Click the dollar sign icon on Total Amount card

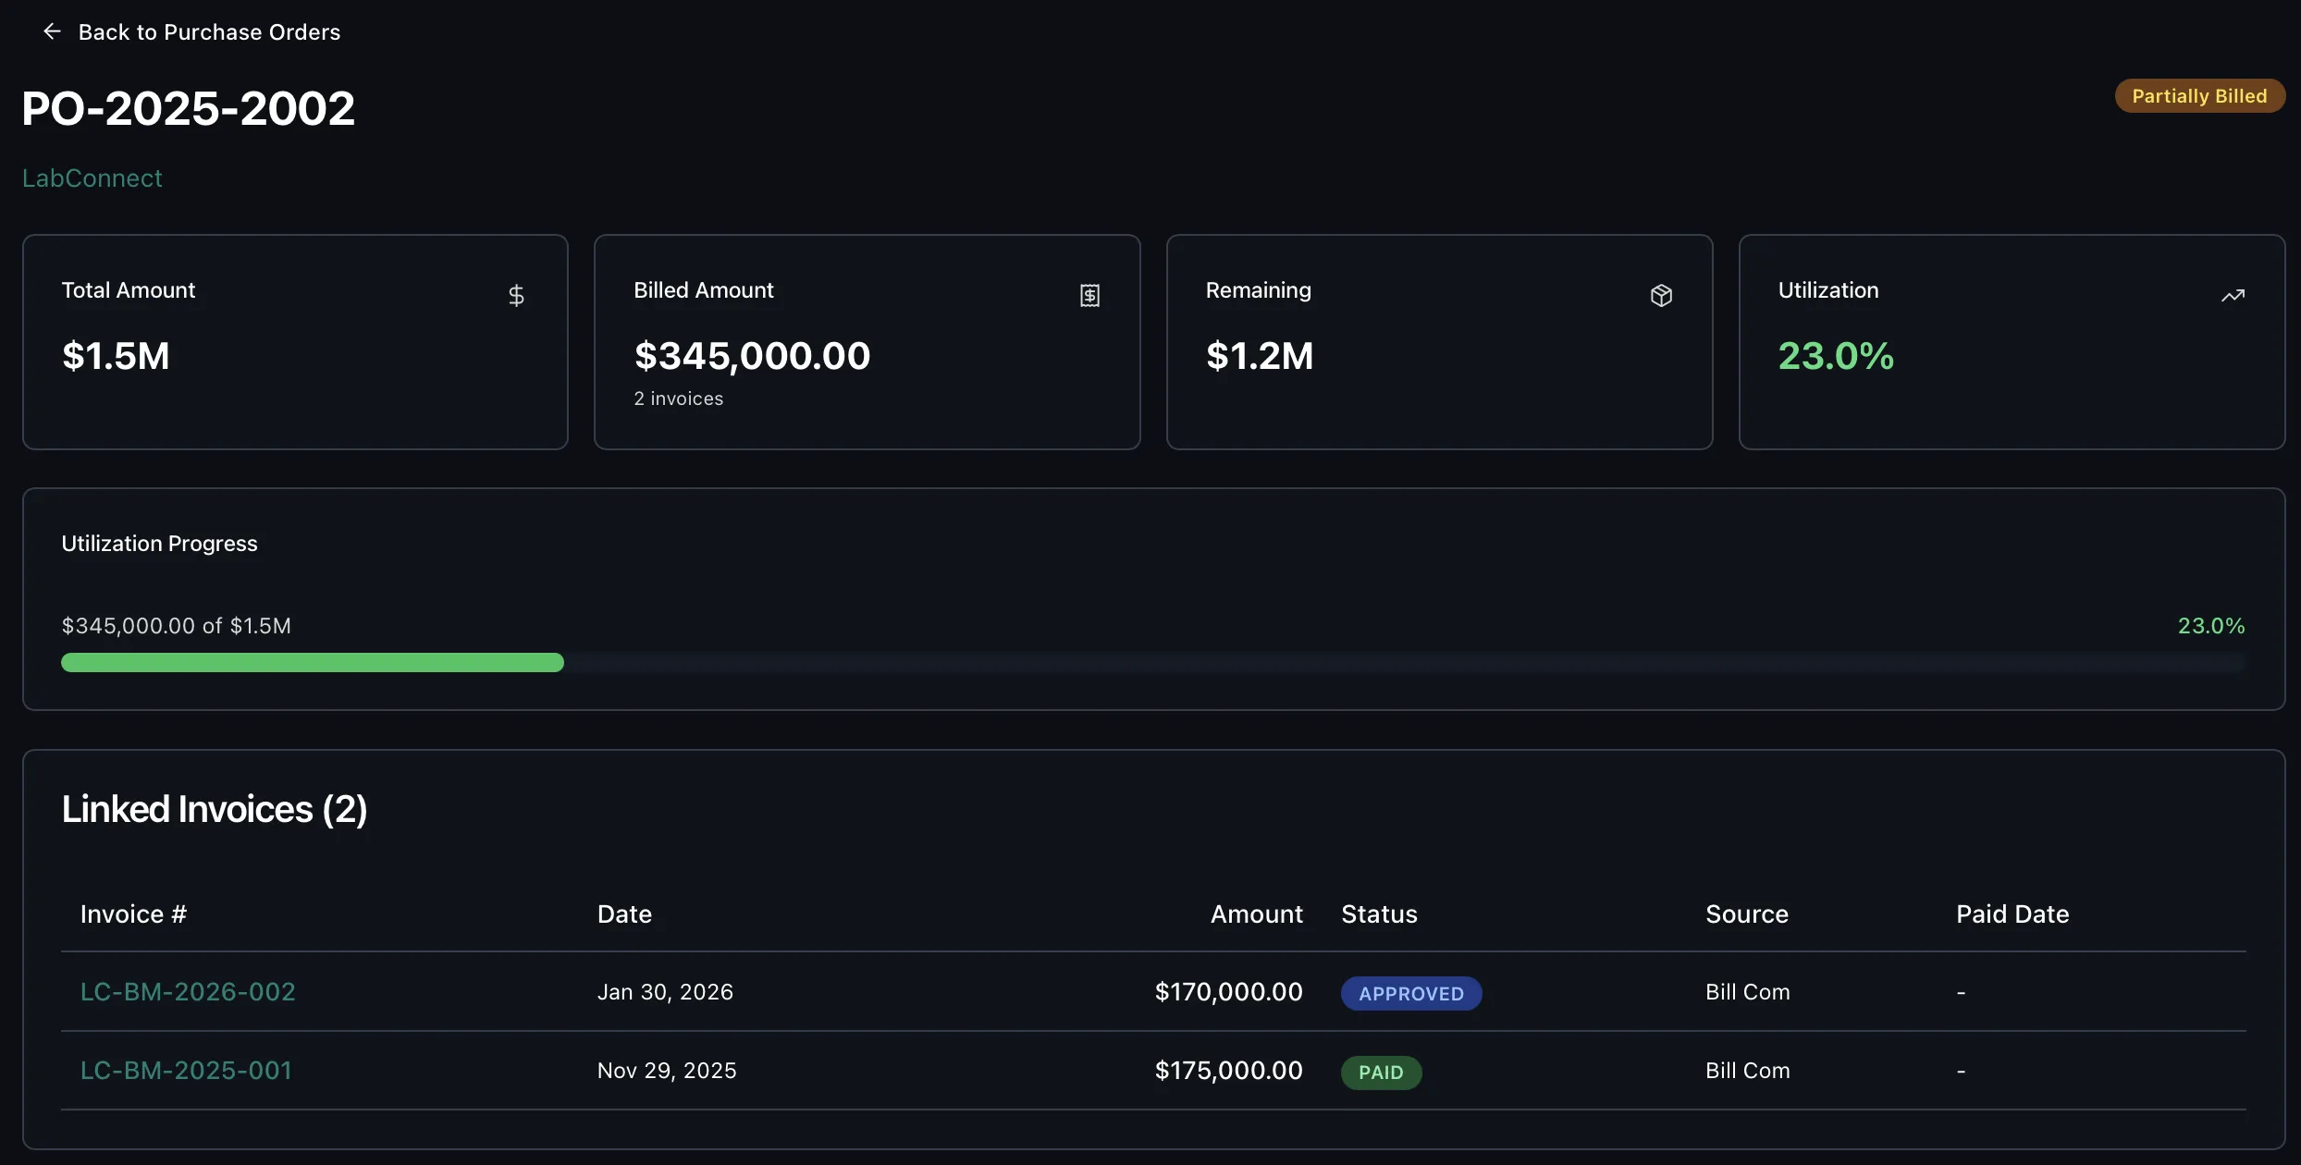pyautogui.click(x=517, y=295)
